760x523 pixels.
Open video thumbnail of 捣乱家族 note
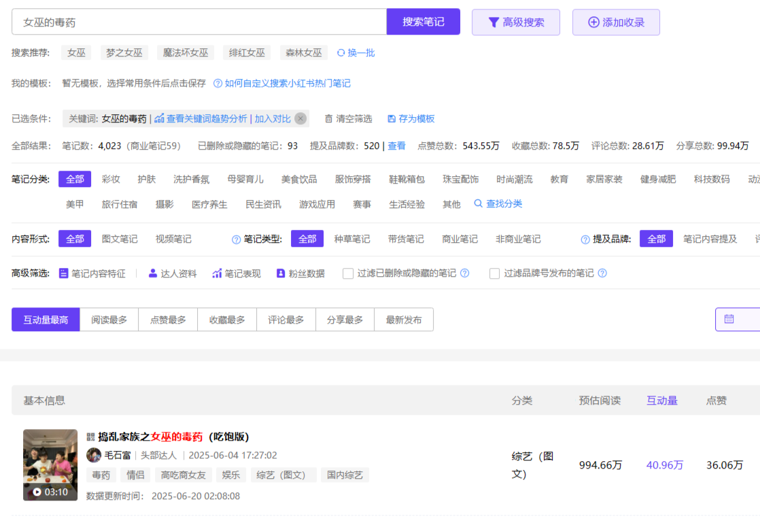tap(50, 465)
